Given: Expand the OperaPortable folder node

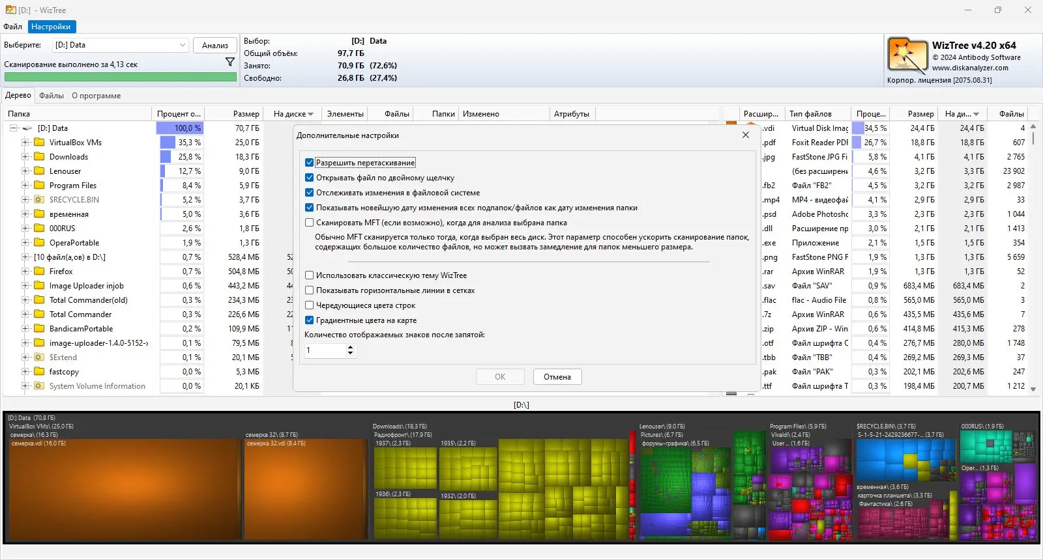Looking at the screenshot, I should 25,242.
